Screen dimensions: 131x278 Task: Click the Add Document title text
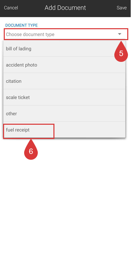click(x=65, y=8)
